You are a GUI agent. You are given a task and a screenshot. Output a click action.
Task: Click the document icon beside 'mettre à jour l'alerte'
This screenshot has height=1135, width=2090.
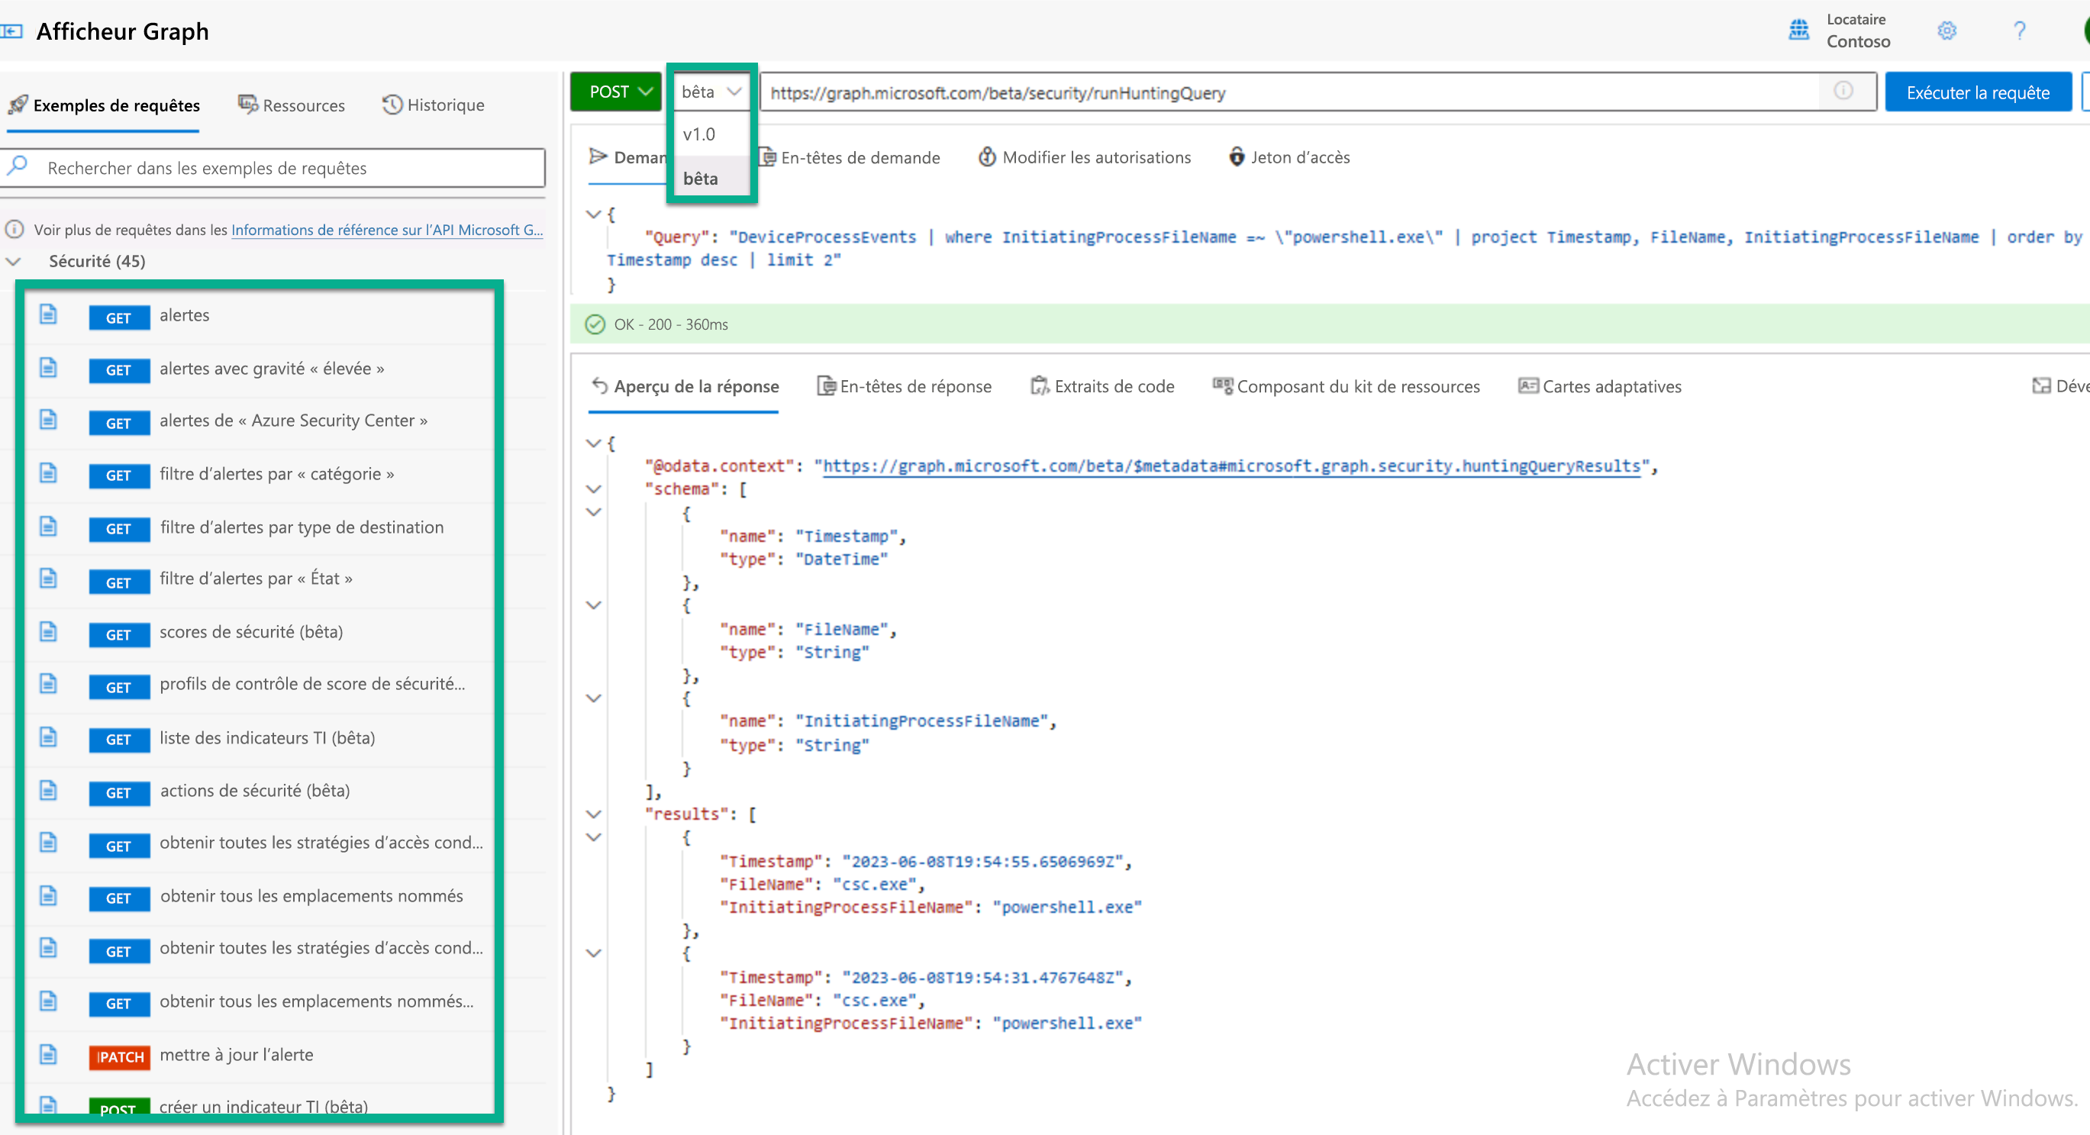coord(49,1054)
